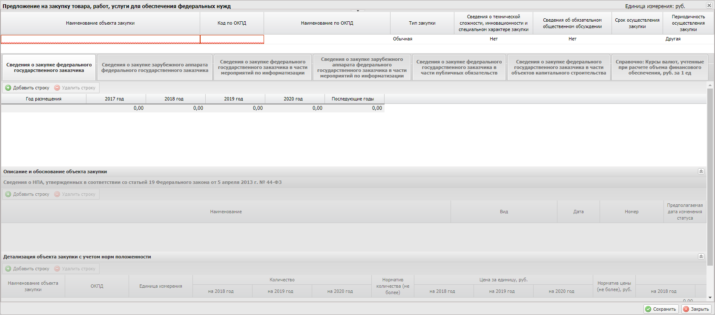Image resolution: width=715 pixels, height=315 pixels.
Task: Click the Закрыть button at the bottom
Action: tap(696, 309)
